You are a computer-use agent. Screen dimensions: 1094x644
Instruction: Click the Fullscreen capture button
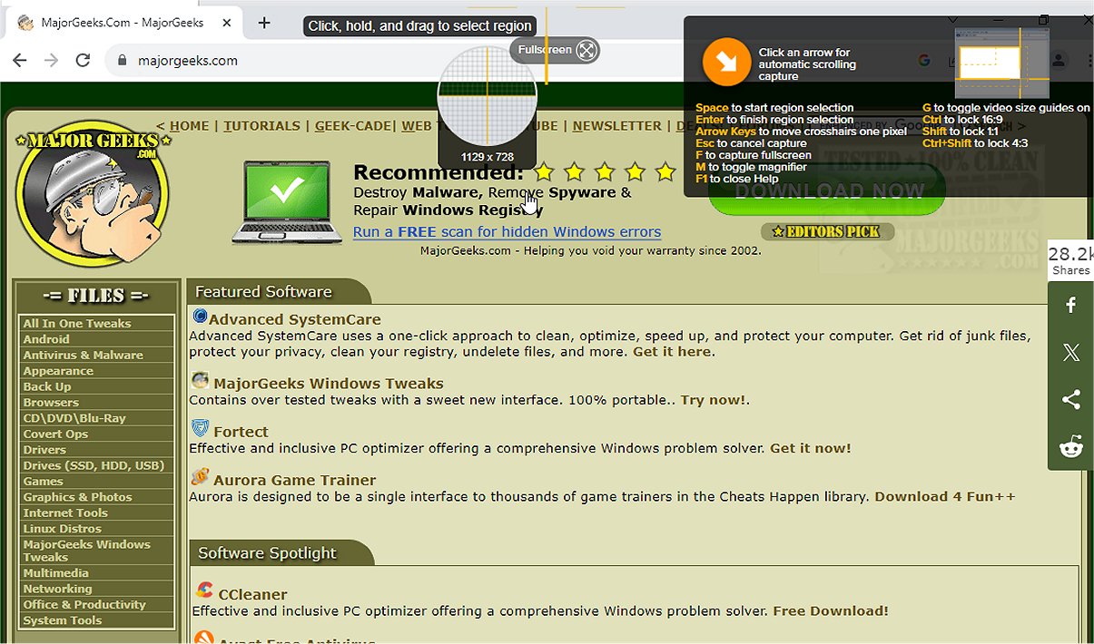[555, 50]
